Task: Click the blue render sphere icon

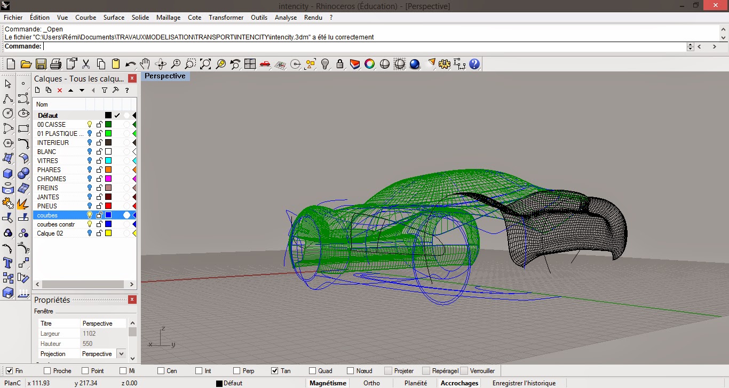Action: (x=415, y=64)
